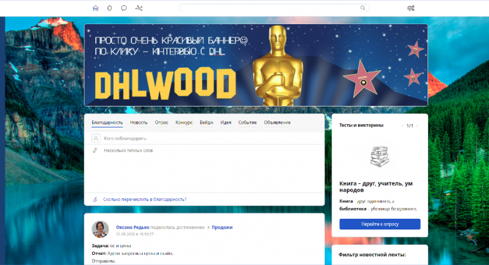Open the structure network icon
This screenshot has width=489, height=265.
pyautogui.click(x=139, y=8)
